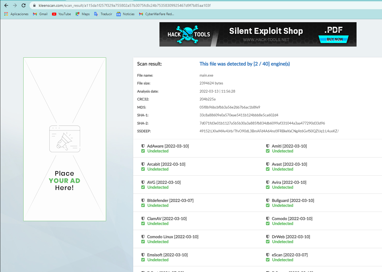Select the analysis date 2022-03-13 value
Screen dimensions: 382x272
pyautogui.click(x=217, y=91)
